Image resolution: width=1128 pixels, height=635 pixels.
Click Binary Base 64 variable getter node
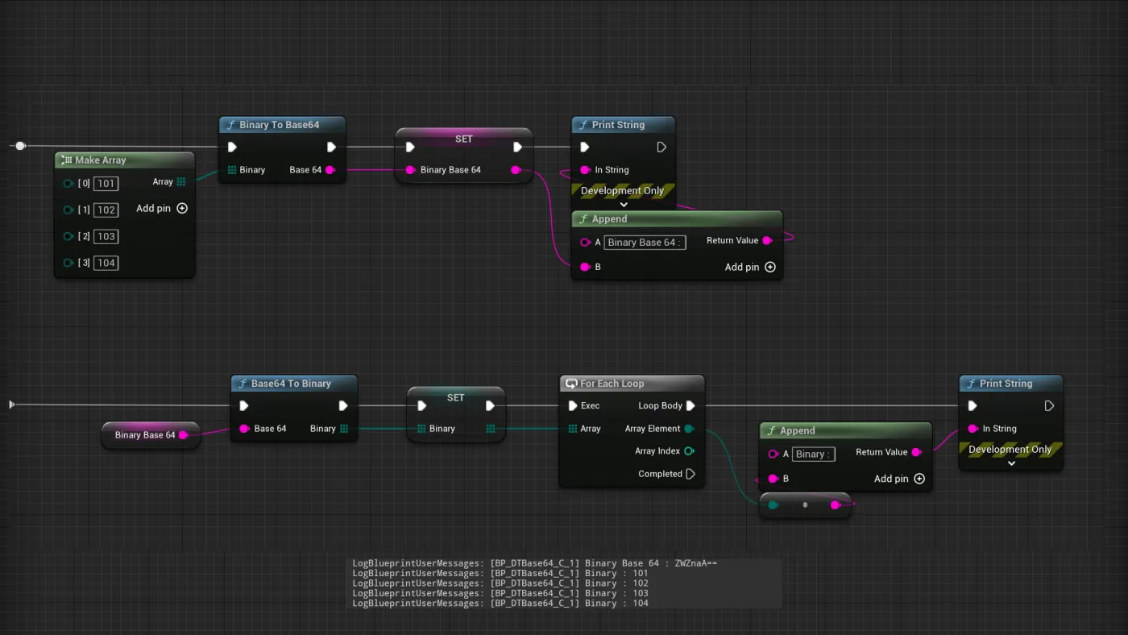(x=151, y=435)
